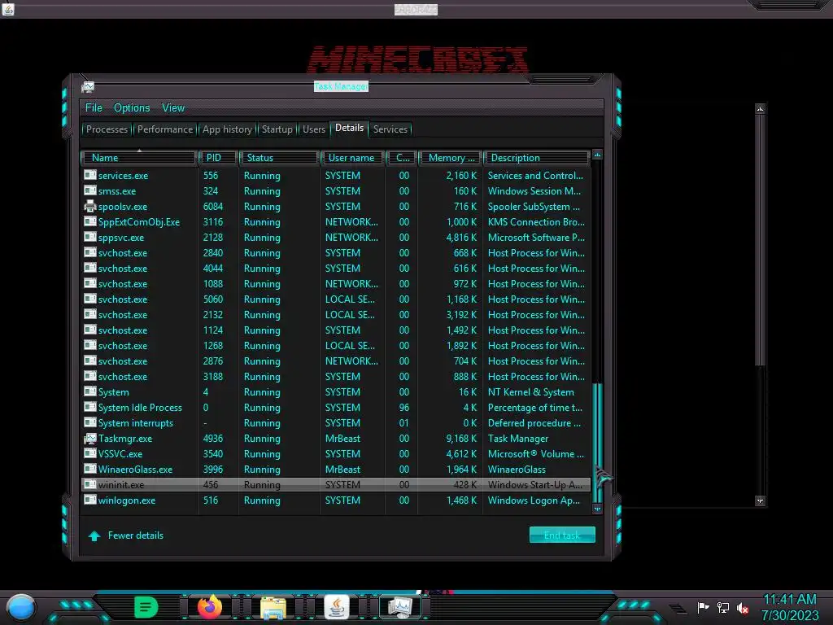This screenshot has width=833, height=625.
Task: Switch to the Users tab
Action: (x=313, y=129)
